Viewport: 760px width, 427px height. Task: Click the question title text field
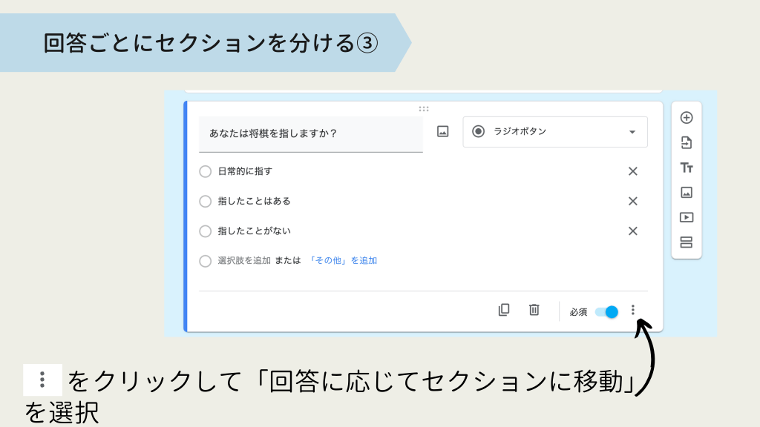pos(310,134)
